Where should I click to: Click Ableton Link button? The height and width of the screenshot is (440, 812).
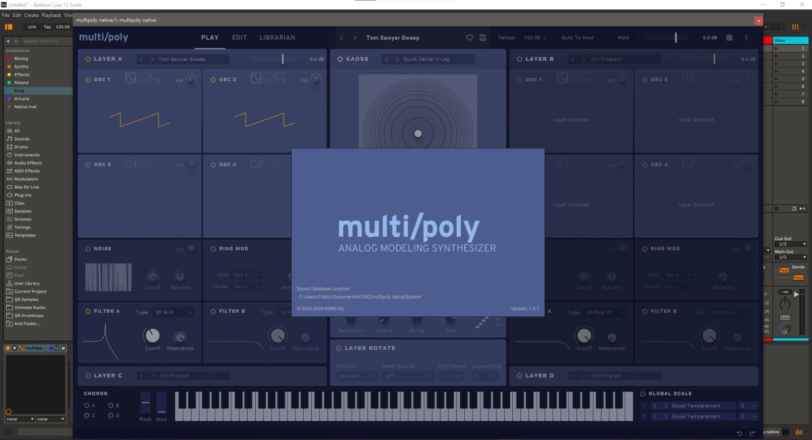(x=32, y=26)
